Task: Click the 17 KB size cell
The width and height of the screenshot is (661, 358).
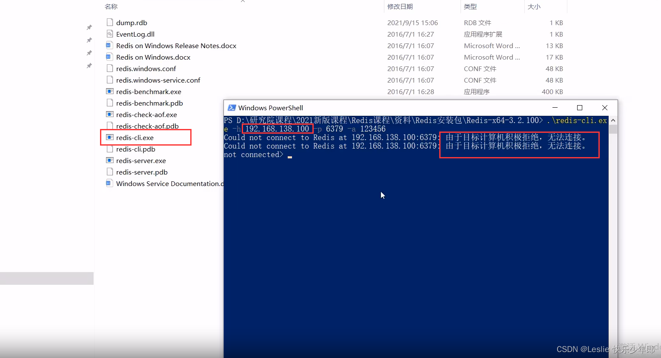Action: click(x=554, y=57)
